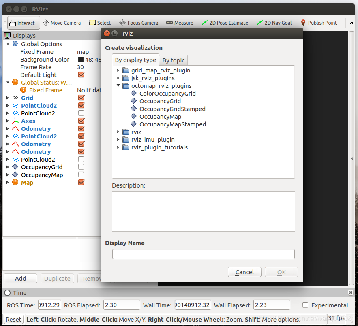This screenshot has height=326, width=358.
Task: Disable the Axes display checkbox
Action: point(81,121)
